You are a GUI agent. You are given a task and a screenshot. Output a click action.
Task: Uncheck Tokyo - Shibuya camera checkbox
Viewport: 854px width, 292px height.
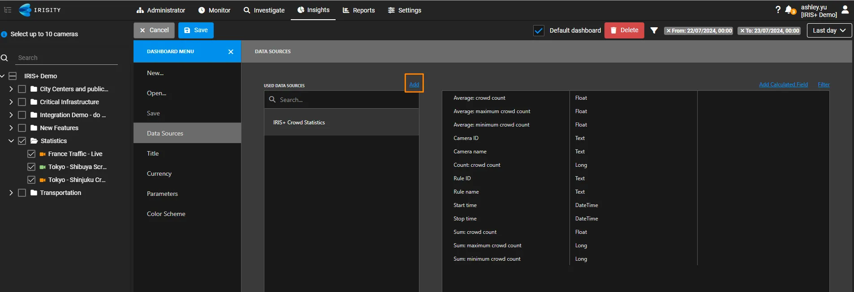(31, 167)
